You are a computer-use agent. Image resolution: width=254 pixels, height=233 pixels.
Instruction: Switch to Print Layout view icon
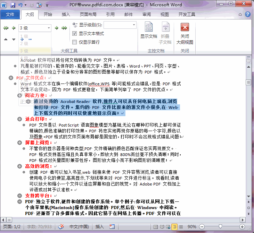click(x=156, y=227)
